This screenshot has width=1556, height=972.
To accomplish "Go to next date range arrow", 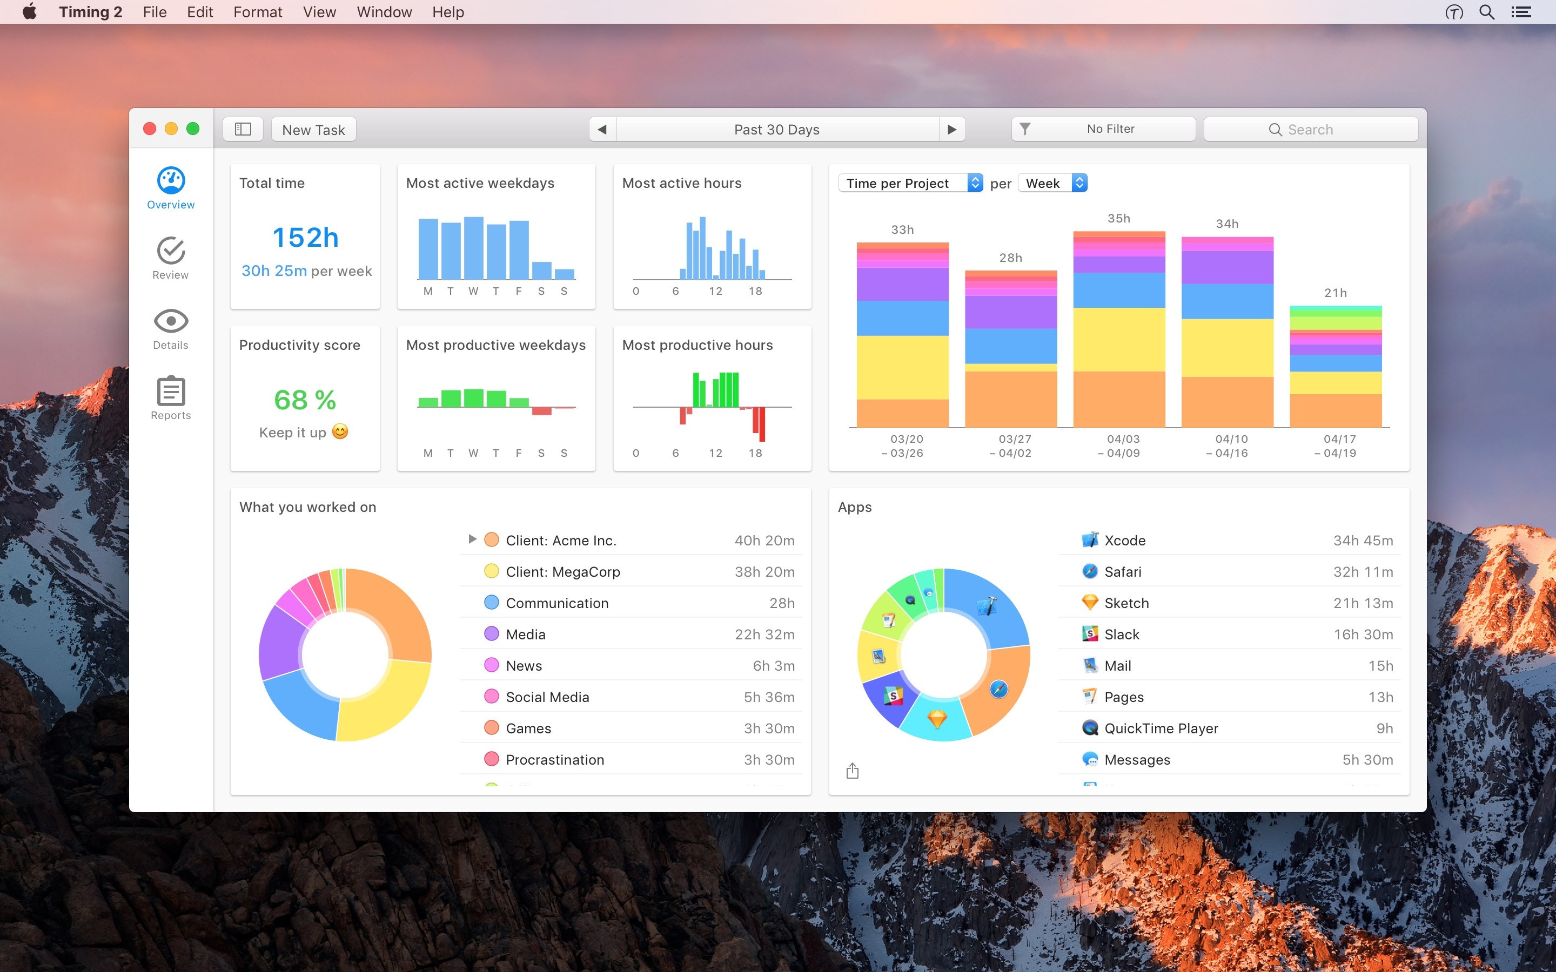I will [953, 129].
